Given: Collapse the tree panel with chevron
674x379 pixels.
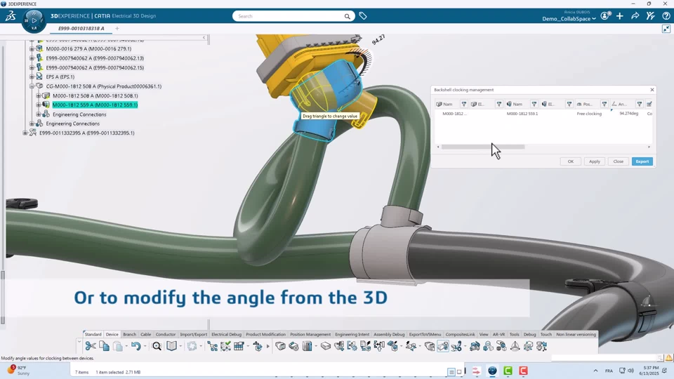Looking at the screenshot, I should tap(204, 38).
